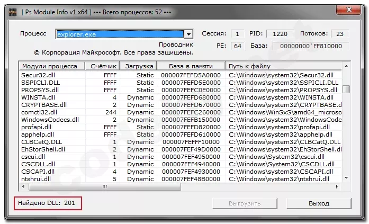Click the disabled Выгрузить button
Image resolution: width=369 pixels, height=224 pixels.
245,203
